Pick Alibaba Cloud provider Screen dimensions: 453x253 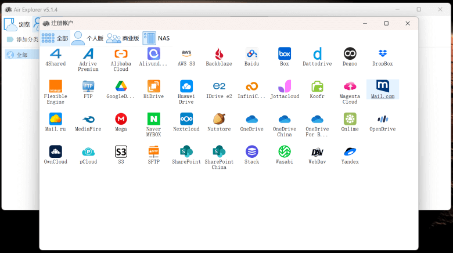click(121, 54)
